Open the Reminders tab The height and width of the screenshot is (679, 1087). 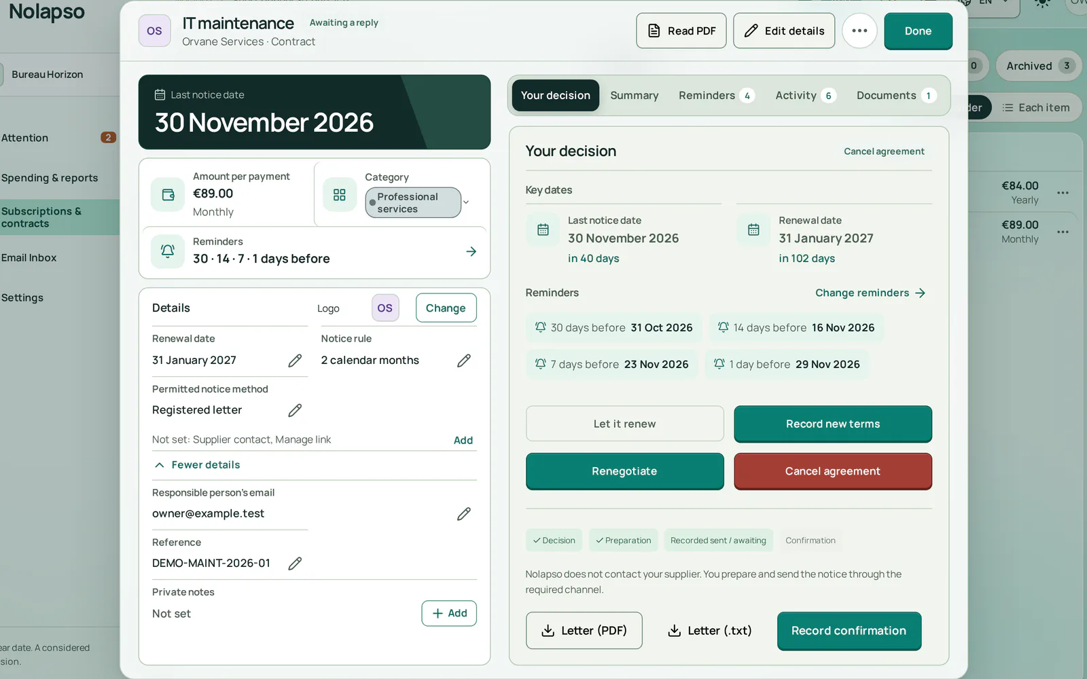pyautogui.click(x=716, y=96)
